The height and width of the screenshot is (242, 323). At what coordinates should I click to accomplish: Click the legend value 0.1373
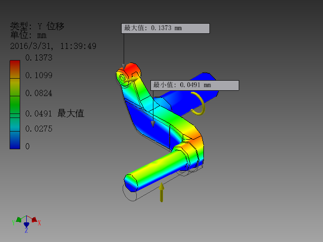(39, 57)
